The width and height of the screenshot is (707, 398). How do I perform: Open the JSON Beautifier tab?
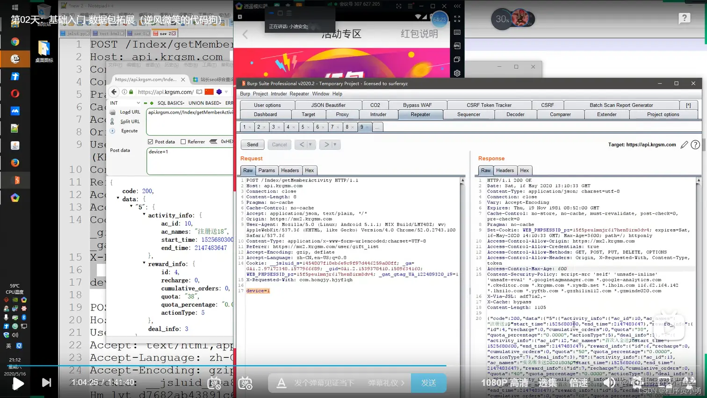point(328,105)
